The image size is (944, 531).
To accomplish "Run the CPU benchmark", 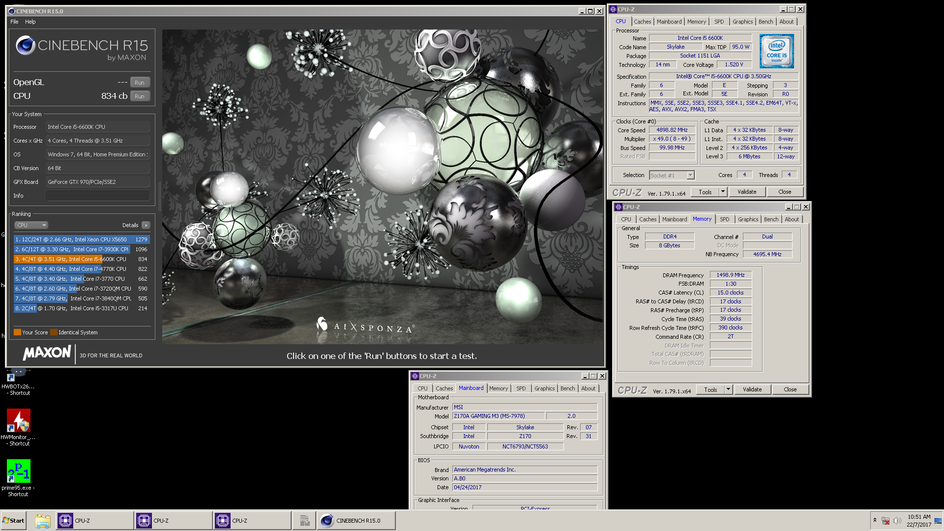I will coord(140,96).
